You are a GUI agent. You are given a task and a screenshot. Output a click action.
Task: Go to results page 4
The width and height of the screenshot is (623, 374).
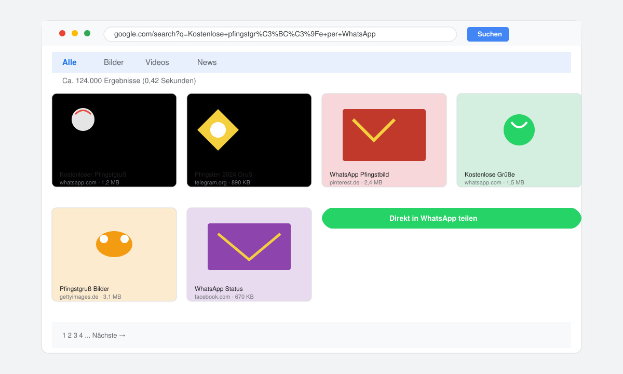click(x=81, y=336)
